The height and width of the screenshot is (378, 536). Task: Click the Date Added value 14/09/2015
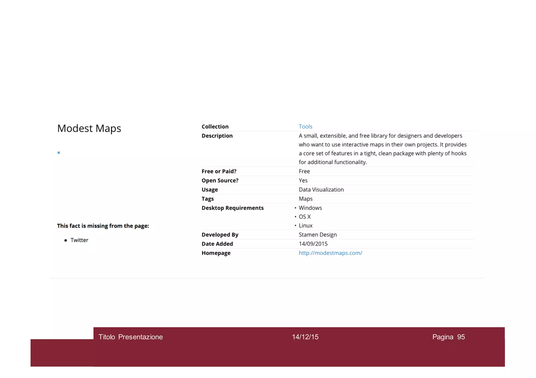(x=313, y=244)
